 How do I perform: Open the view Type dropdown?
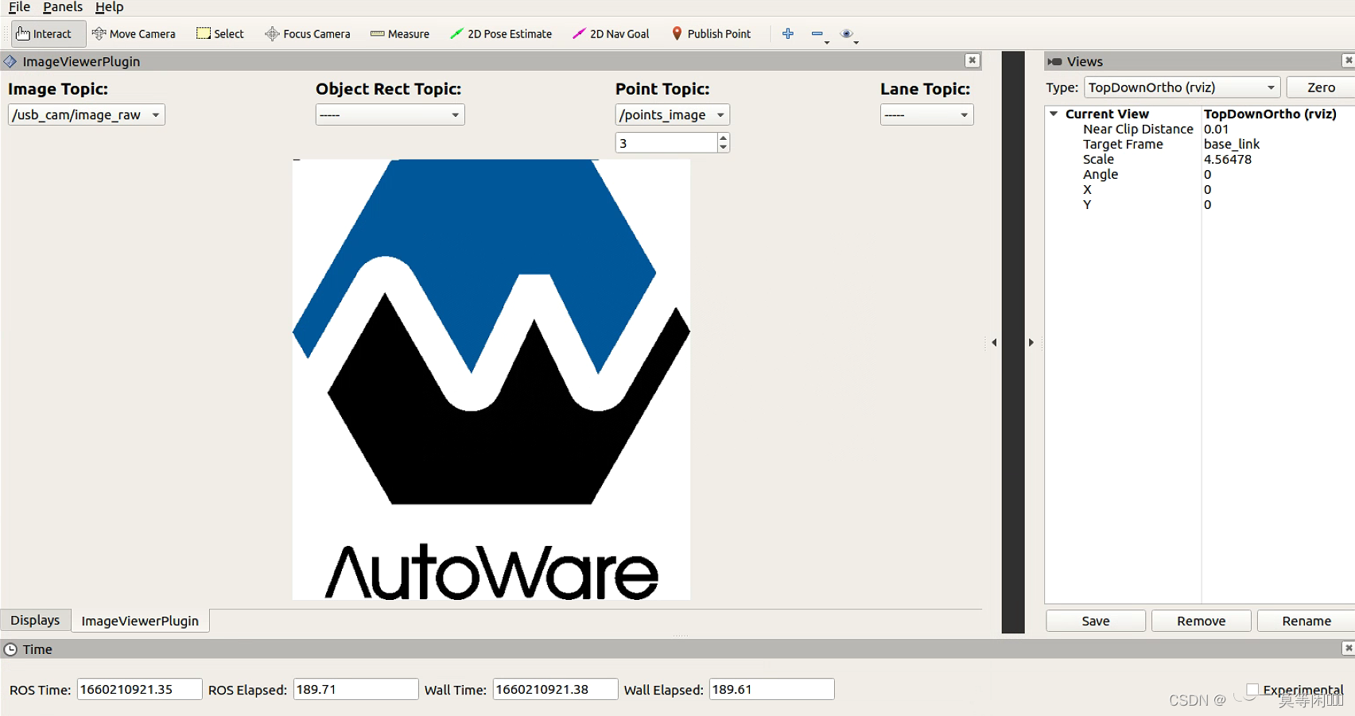pyautogui.click(x=1182, y=87)
